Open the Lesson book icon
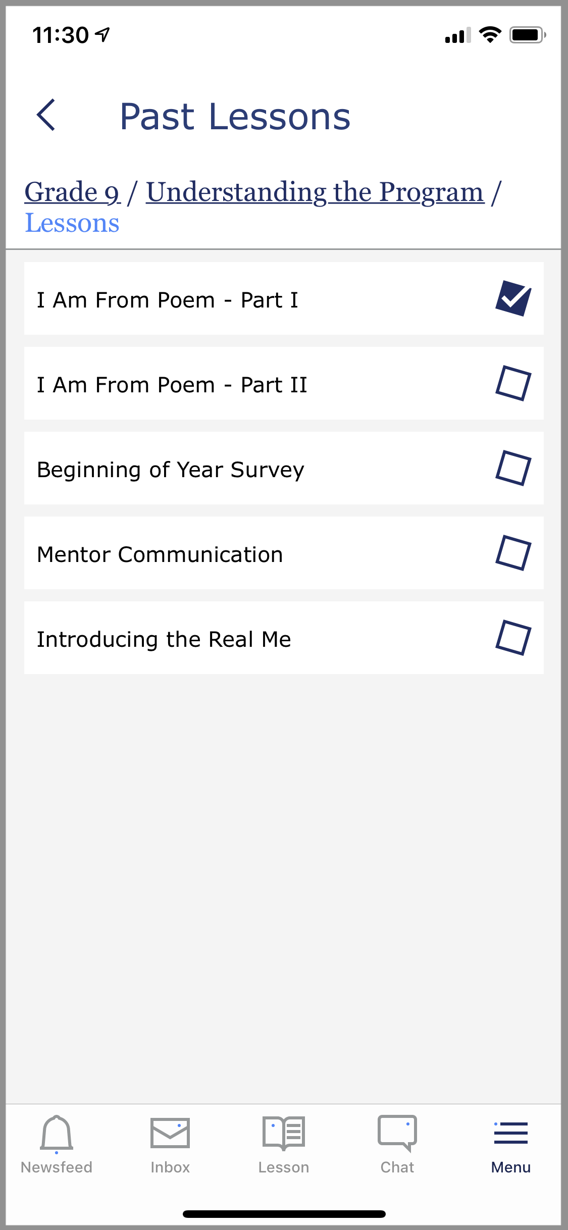Screen dimensions: 568x1230 [284, 1133]
